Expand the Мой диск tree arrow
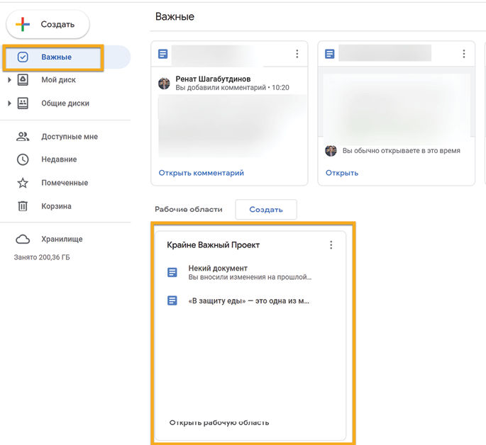486x445 pixels. (9, 80)
